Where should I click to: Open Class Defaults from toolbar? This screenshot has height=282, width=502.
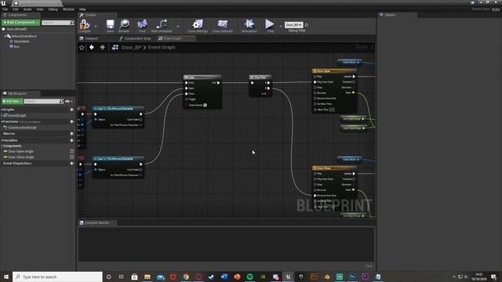coord(223,26)
